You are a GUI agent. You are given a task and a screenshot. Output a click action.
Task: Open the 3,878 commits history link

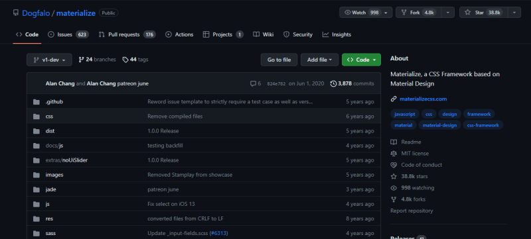point(352,83)
